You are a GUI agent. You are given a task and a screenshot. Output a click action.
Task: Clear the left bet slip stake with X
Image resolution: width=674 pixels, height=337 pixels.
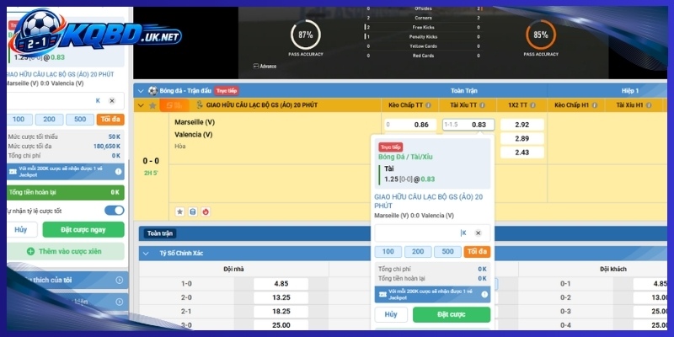tap(112, 100)
